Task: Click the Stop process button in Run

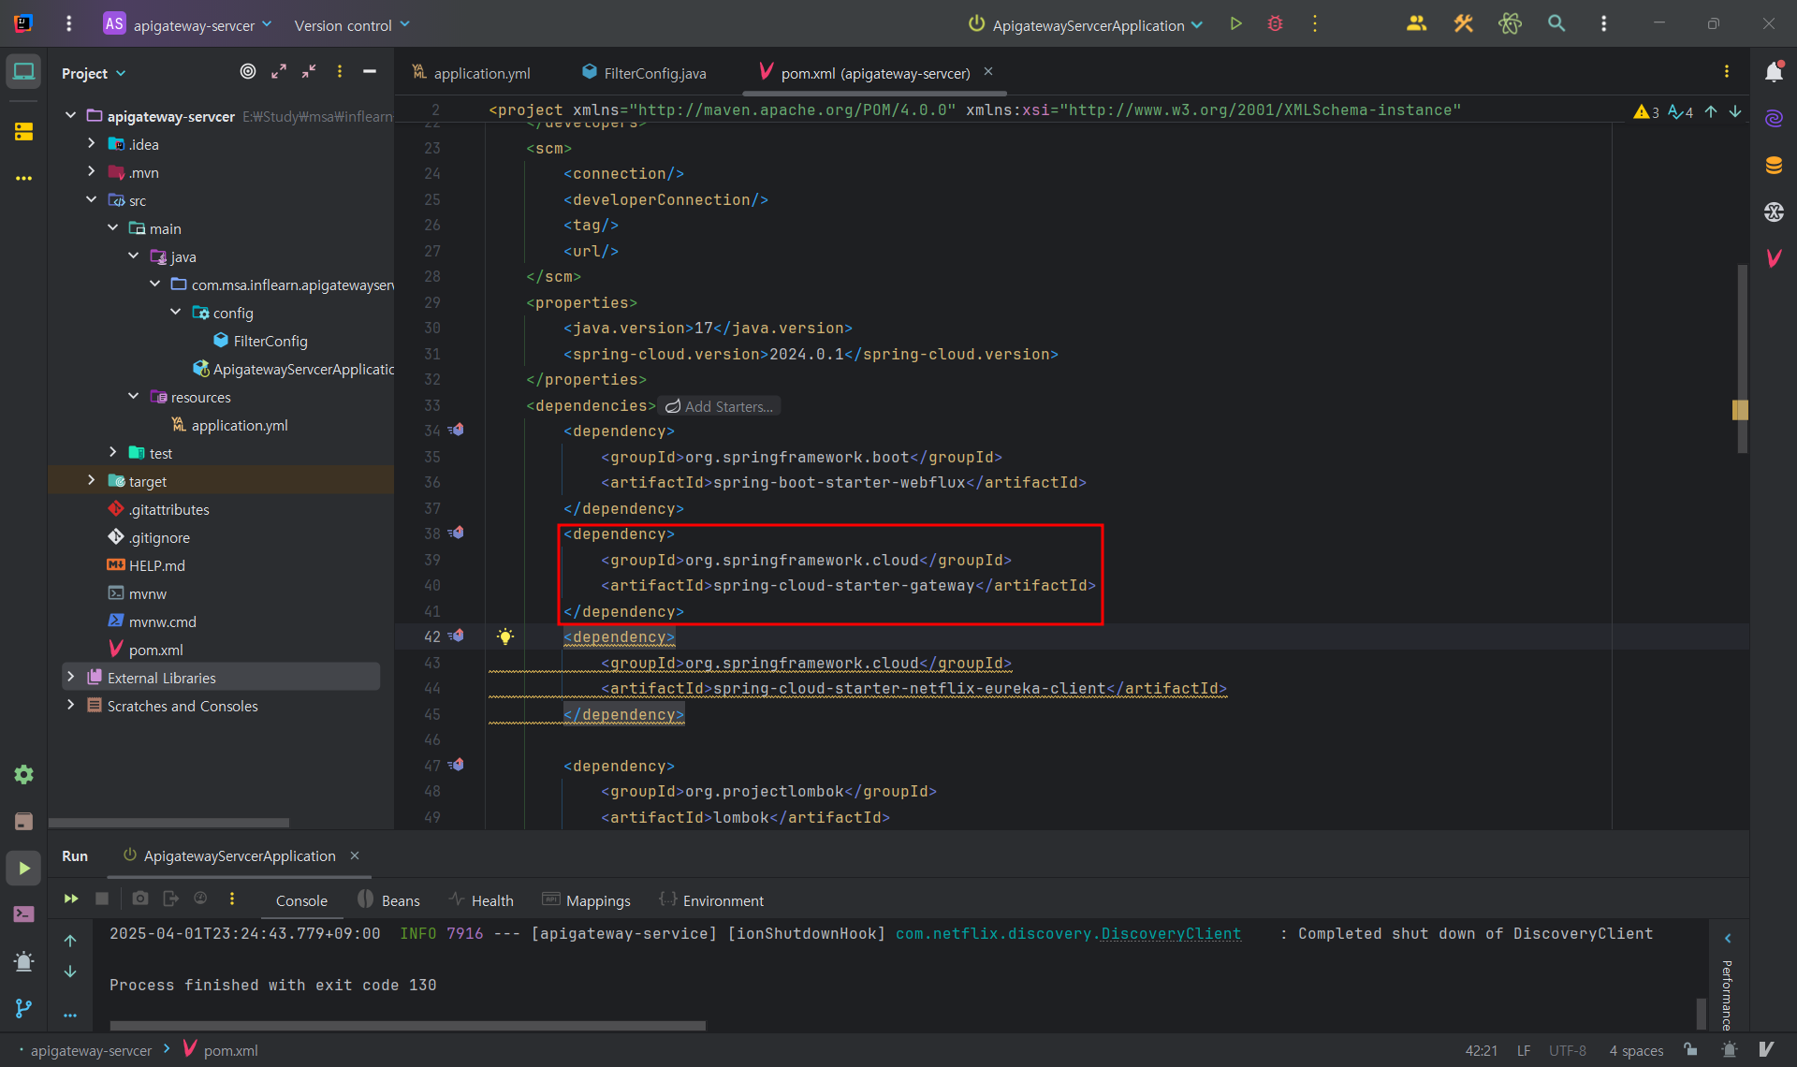Action: [102, 899]
